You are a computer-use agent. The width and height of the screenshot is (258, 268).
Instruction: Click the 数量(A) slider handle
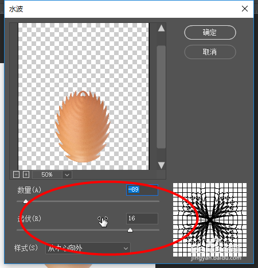click(x=25, y=201)
